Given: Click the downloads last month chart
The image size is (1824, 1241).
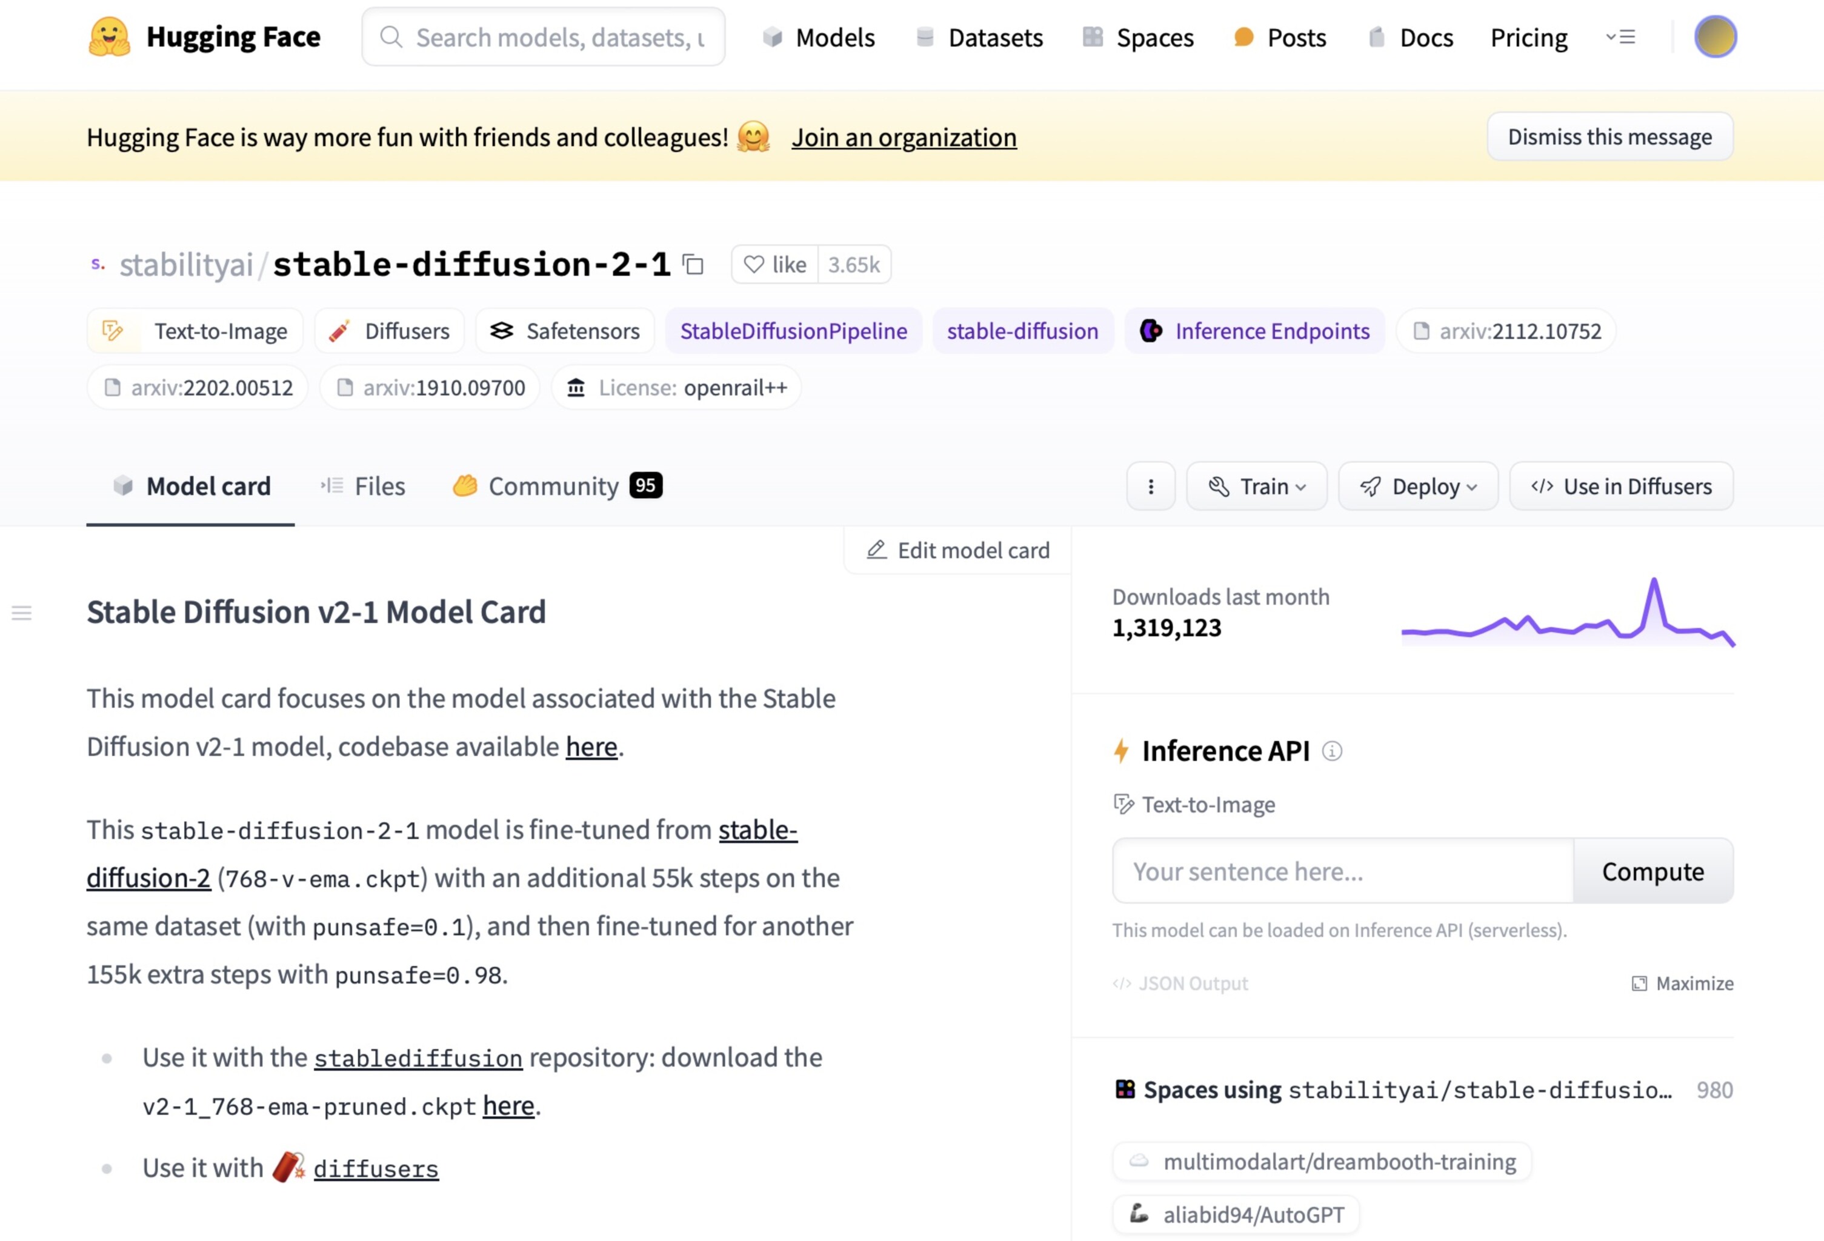Looking at the screenshot, I should (x=1567, y=612).
